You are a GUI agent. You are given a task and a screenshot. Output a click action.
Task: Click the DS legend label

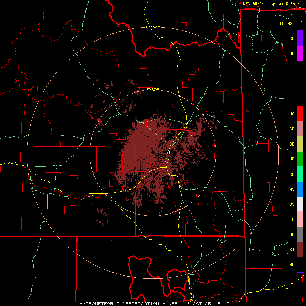click(x=292, y=204)
